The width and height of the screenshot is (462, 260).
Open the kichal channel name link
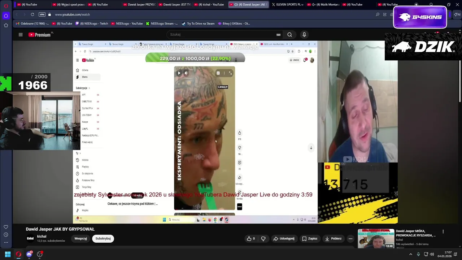(42, 237)
